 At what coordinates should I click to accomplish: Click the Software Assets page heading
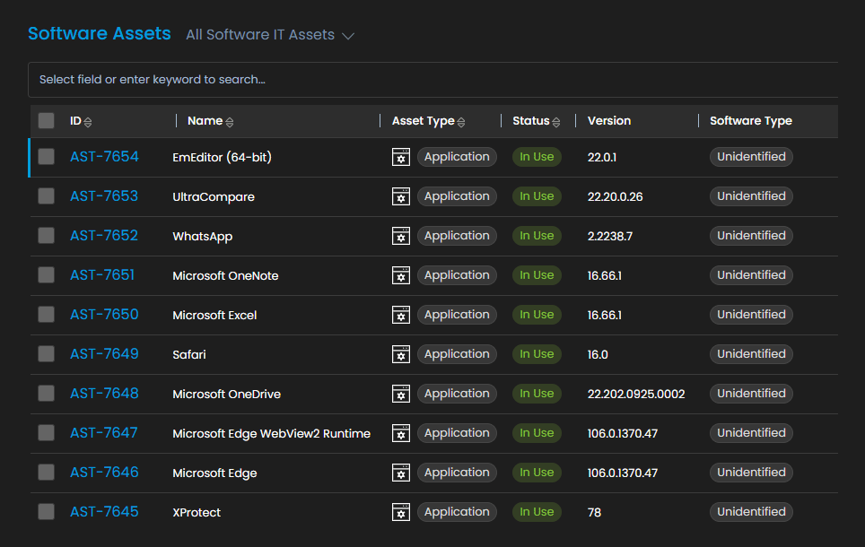click(100, 34)
